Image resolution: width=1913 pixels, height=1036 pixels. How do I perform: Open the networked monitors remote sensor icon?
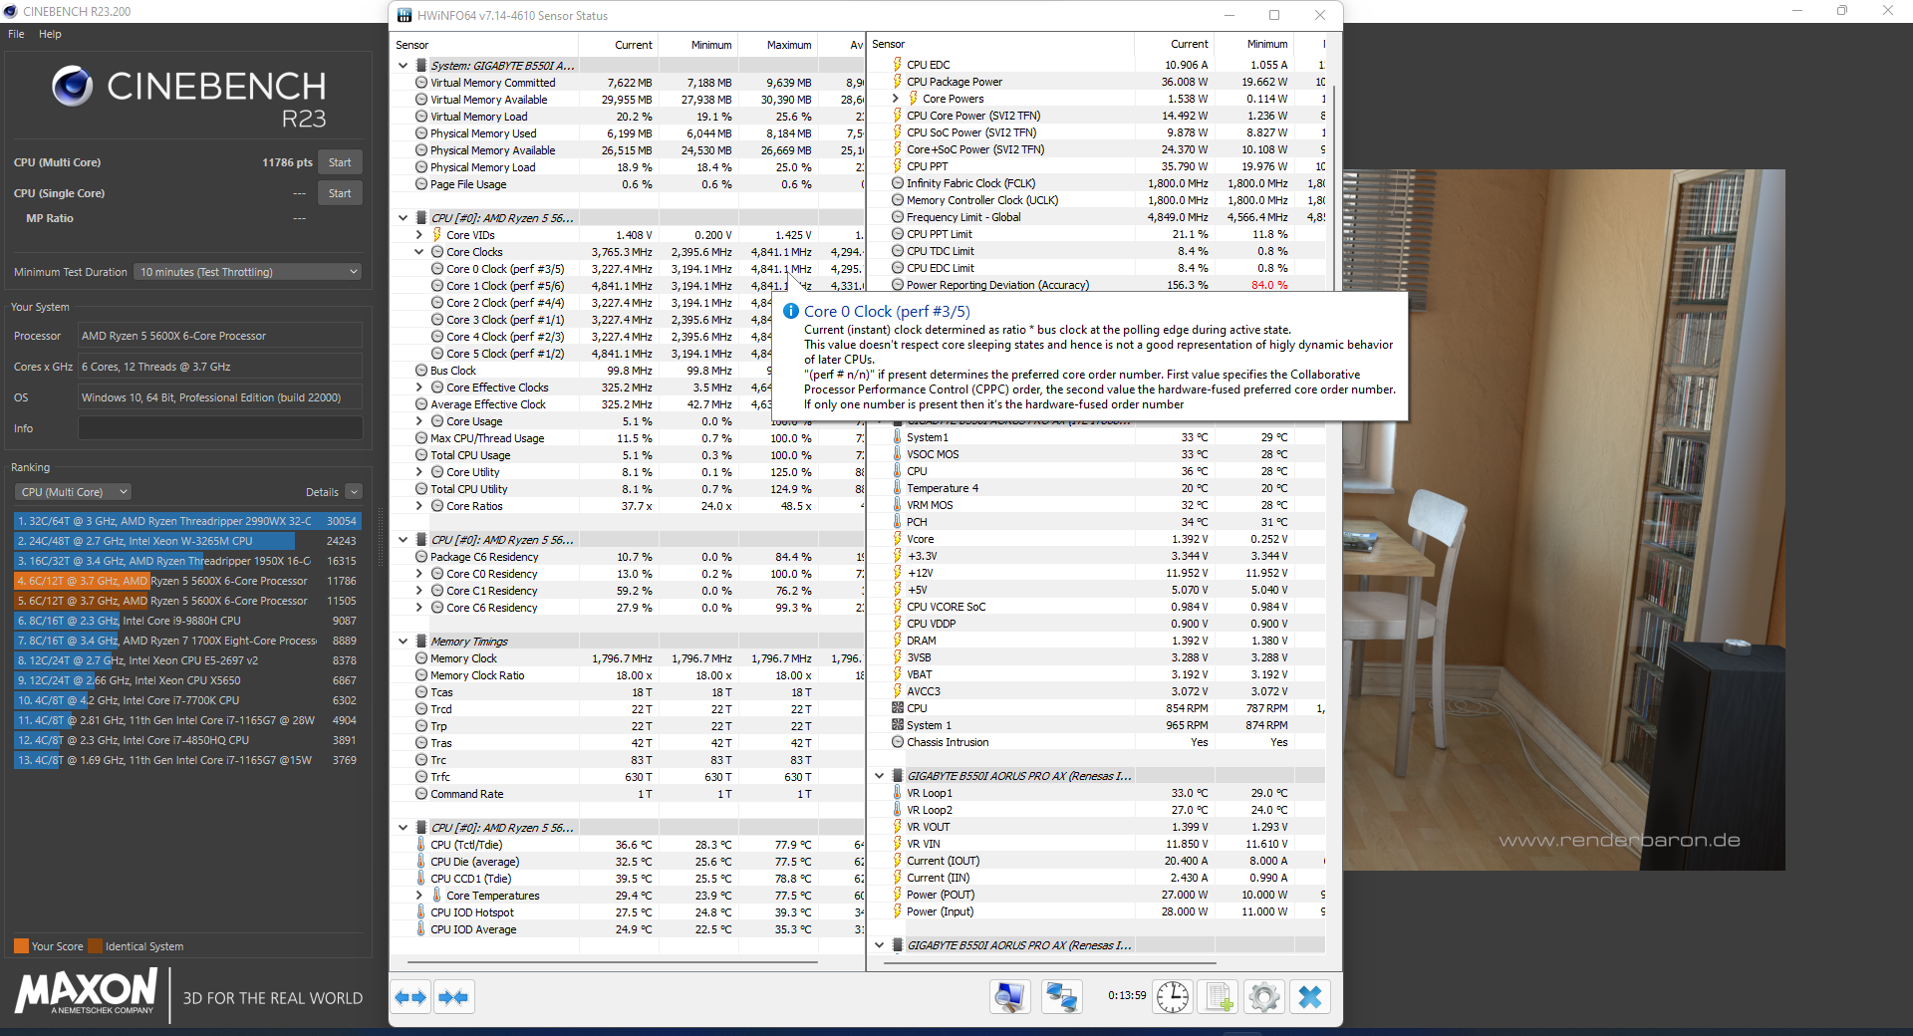click(1062, 997)
